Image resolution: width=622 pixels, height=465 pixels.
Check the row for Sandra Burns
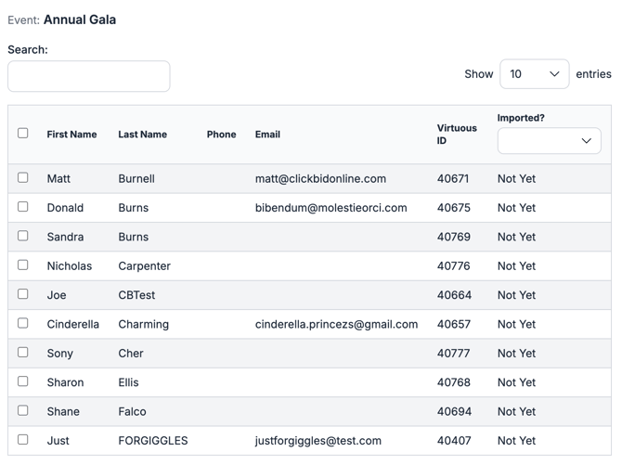23,236
